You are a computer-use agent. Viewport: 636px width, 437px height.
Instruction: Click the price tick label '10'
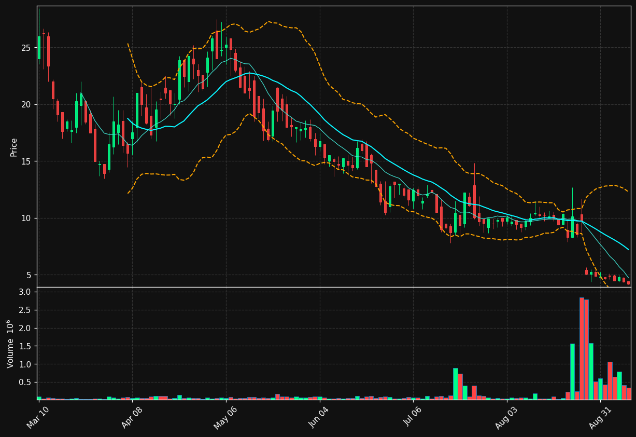pyautogui.click(x=26, y=218)
